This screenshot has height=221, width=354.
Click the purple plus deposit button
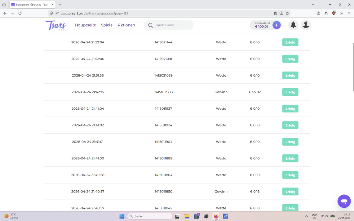coord(276,25)
